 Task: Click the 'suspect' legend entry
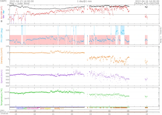tap(48, 108)
